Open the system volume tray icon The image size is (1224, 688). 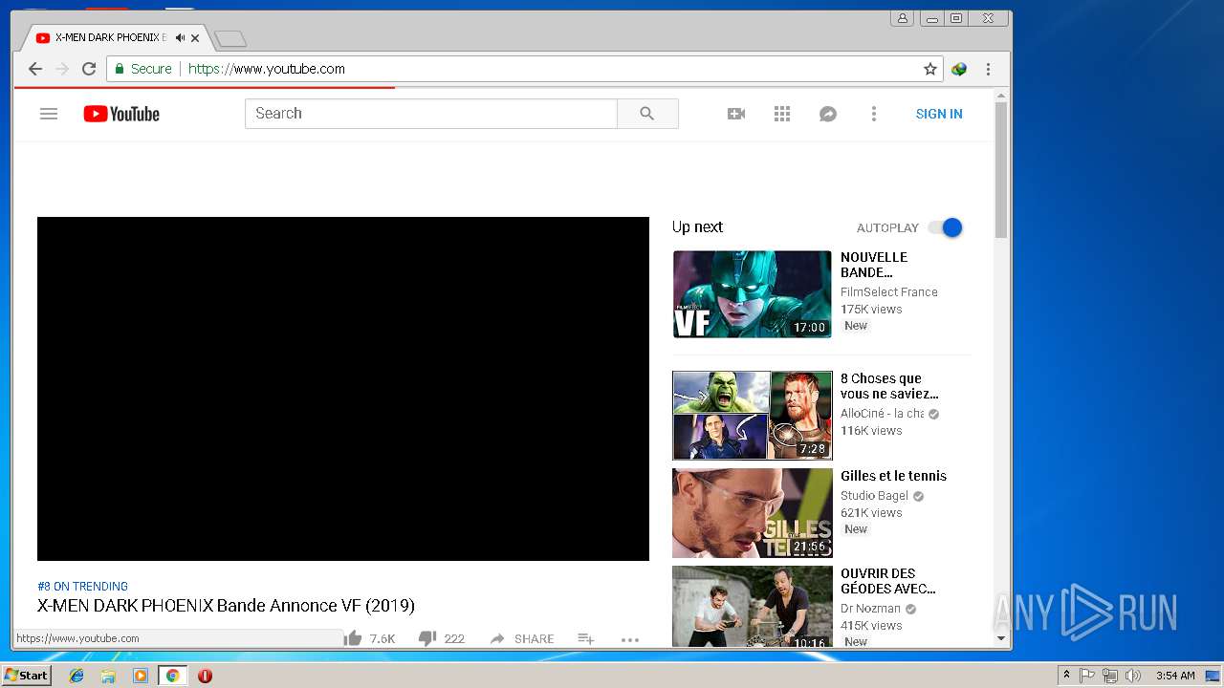pyautogui.click(x=1133, y=676)
